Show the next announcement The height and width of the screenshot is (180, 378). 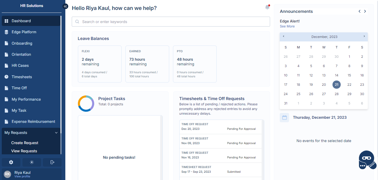365,11
